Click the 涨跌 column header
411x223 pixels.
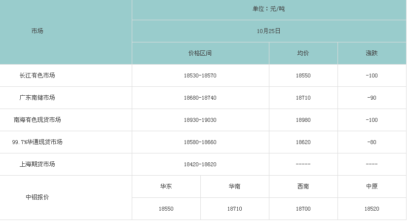point(372,53)
